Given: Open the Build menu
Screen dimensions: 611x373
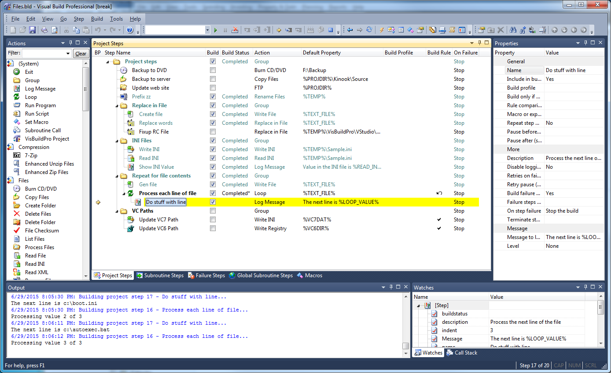Looking at the screenshot, I should point(97,19).
